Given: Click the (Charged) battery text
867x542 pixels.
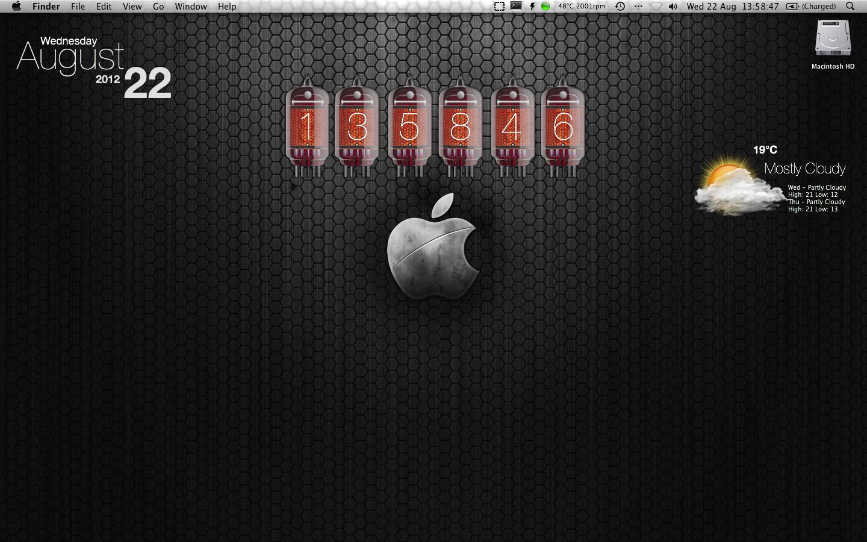Looking at the screenshot, I should pyautogui.click(x=819, y=7).
